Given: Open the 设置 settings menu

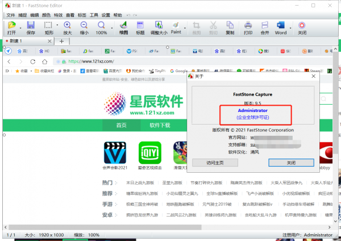Looking at the screenshot, I should coord(106,15).
